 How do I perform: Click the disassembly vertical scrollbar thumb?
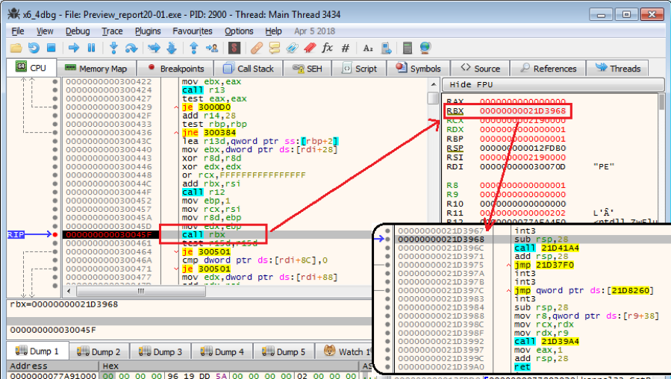tap(433, 98)
